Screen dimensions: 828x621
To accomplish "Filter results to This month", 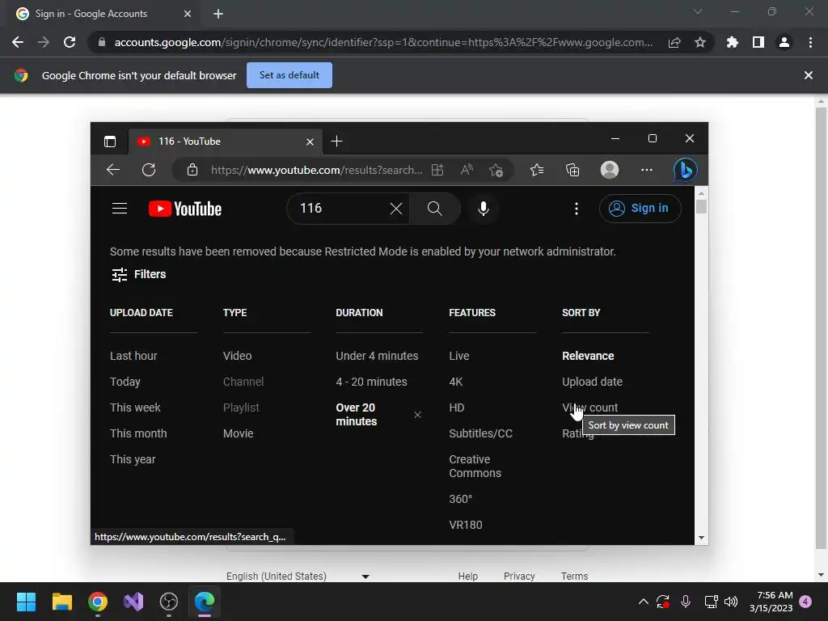I will [x=138, y=433].
